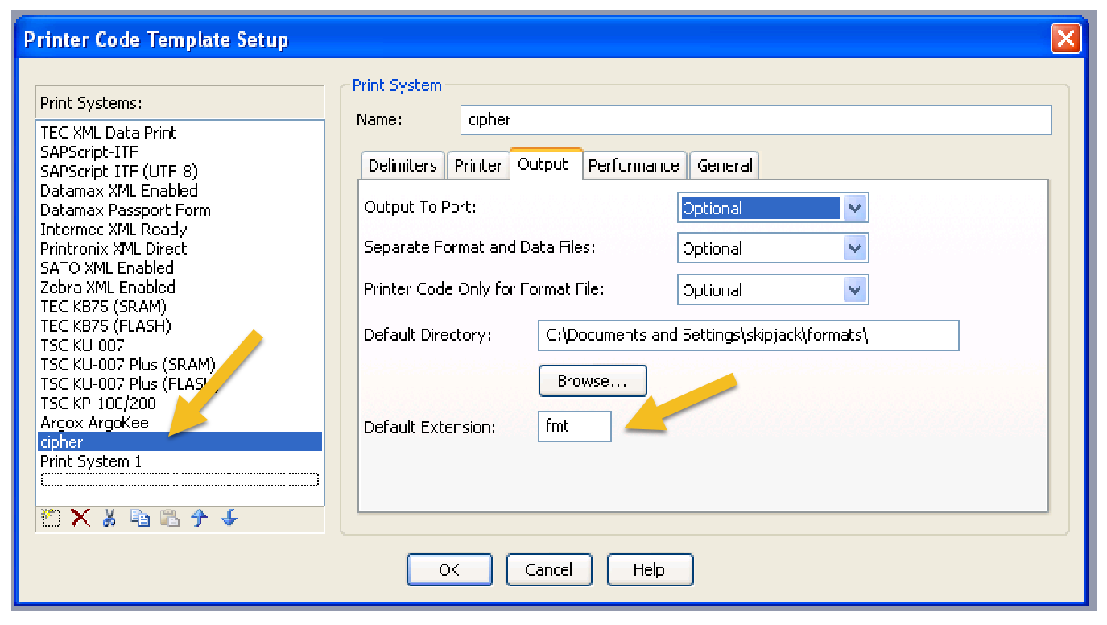1107x625 pixels.
Task: Switch to the Delimiters tab
Action: coord(402,165)
